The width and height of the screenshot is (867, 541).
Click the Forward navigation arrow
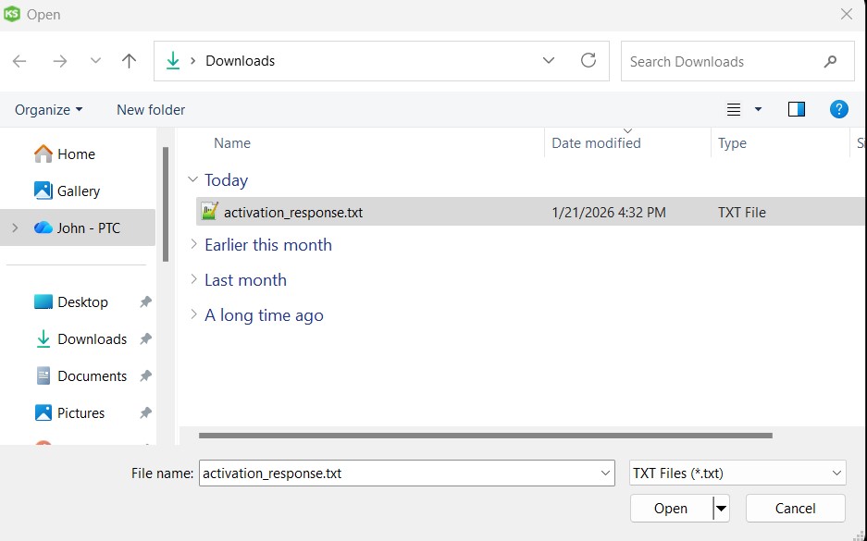pos(60,61)
